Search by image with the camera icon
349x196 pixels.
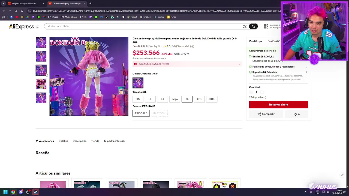tap(245, 26)
